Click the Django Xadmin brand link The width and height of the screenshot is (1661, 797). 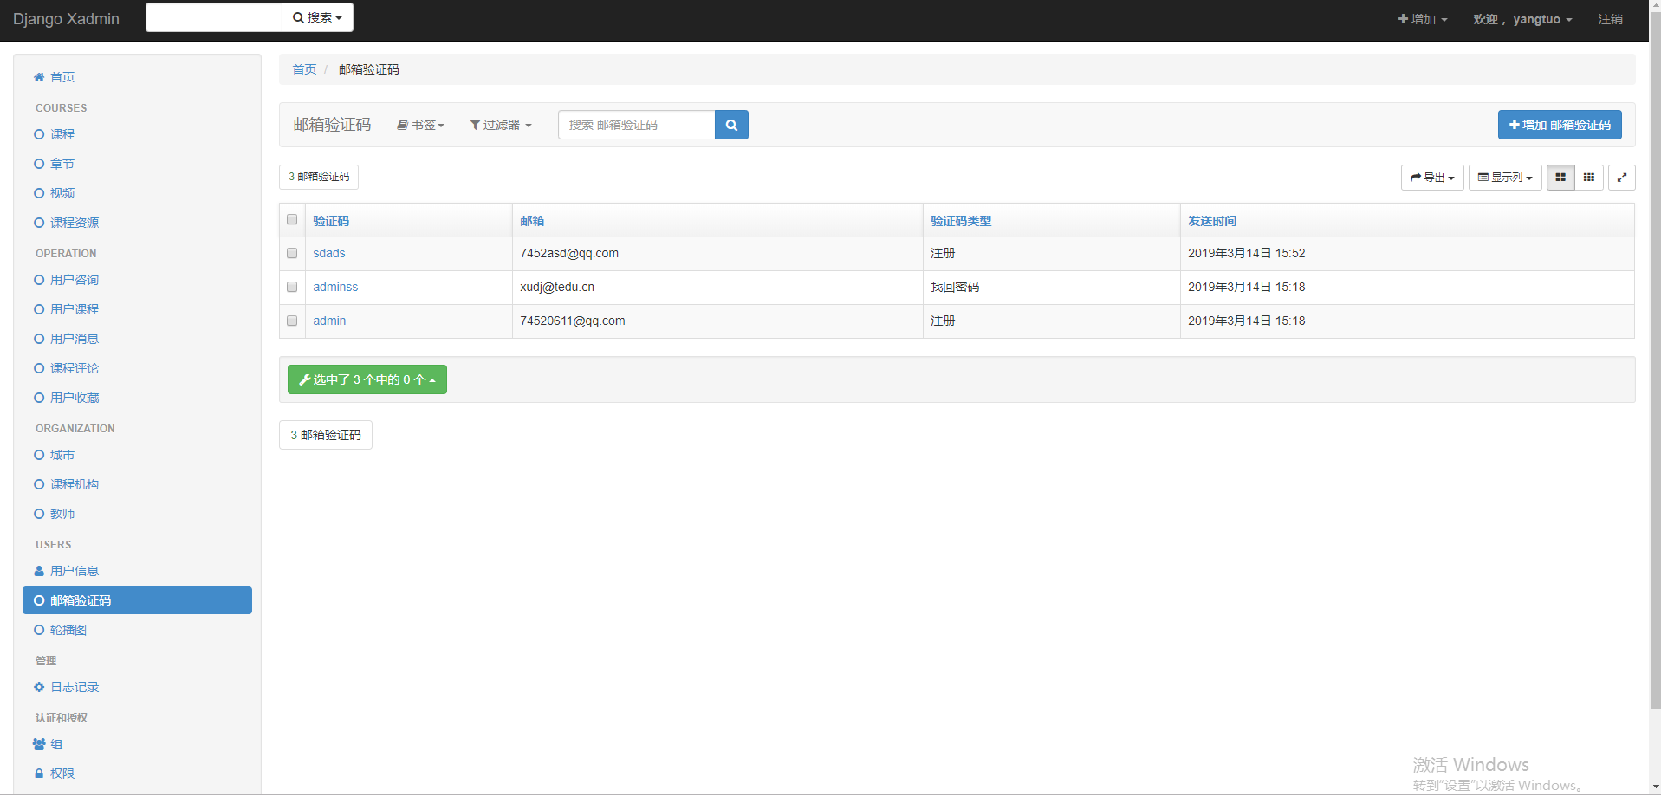[66, 19]
